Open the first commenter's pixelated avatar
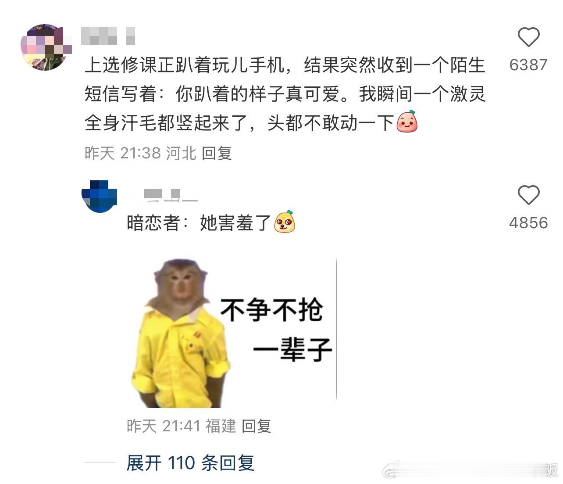563x484 pixels. tap(47, 47)
